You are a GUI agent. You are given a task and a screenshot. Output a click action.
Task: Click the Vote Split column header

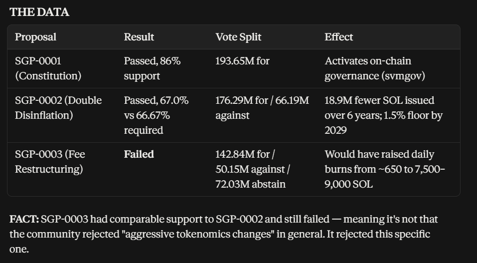click(x=238, y=37)
